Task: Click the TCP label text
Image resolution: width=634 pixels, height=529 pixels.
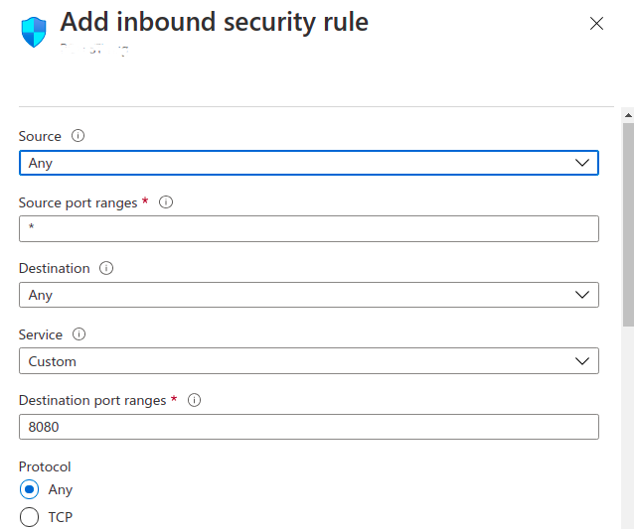Action: coord(60,517)
